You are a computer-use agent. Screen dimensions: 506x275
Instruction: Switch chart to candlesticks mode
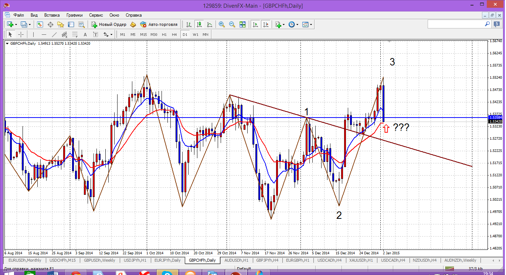click(x=199, y=24)
